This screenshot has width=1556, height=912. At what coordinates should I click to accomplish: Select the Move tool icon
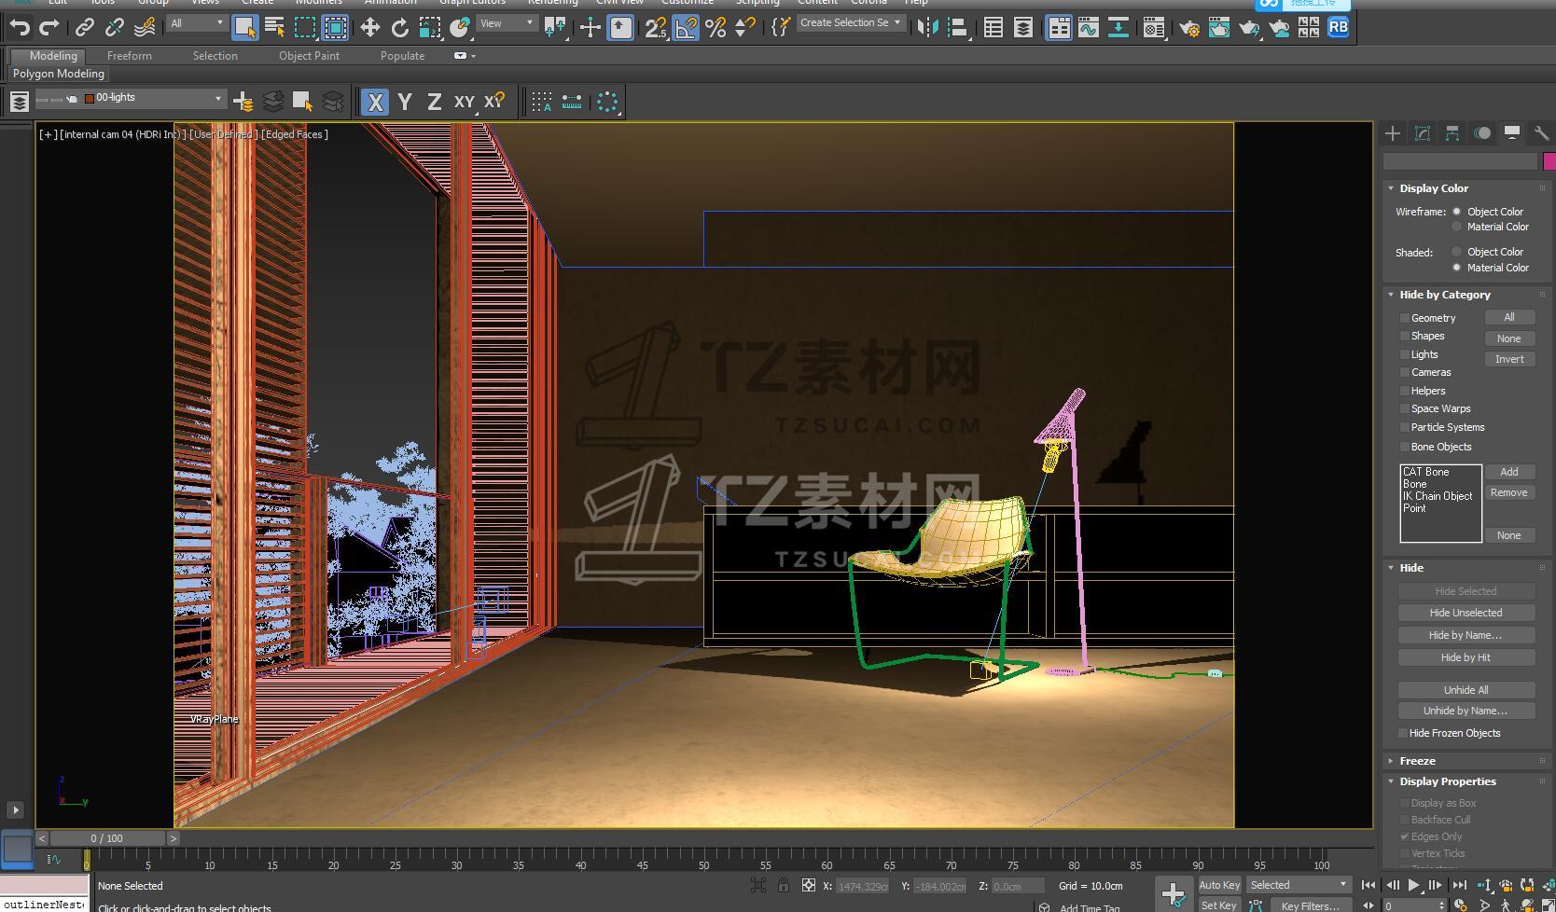[x=370, y=28]
